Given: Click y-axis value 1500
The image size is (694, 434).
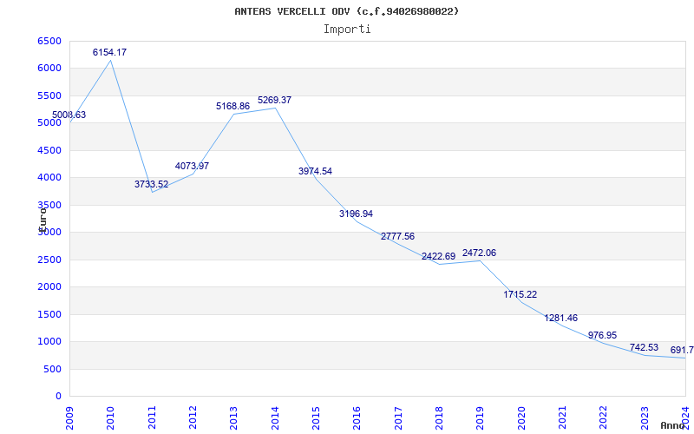Looking at the screenshot, I should 49,314.
